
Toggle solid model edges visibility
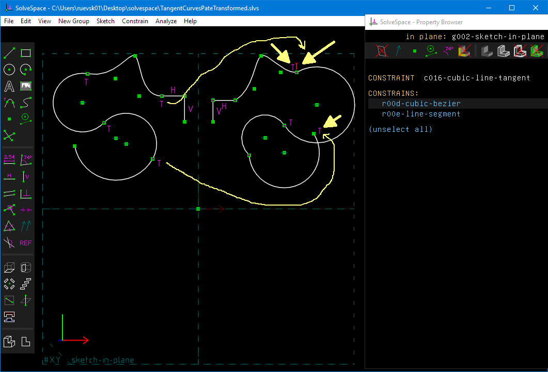click(504, 51)
